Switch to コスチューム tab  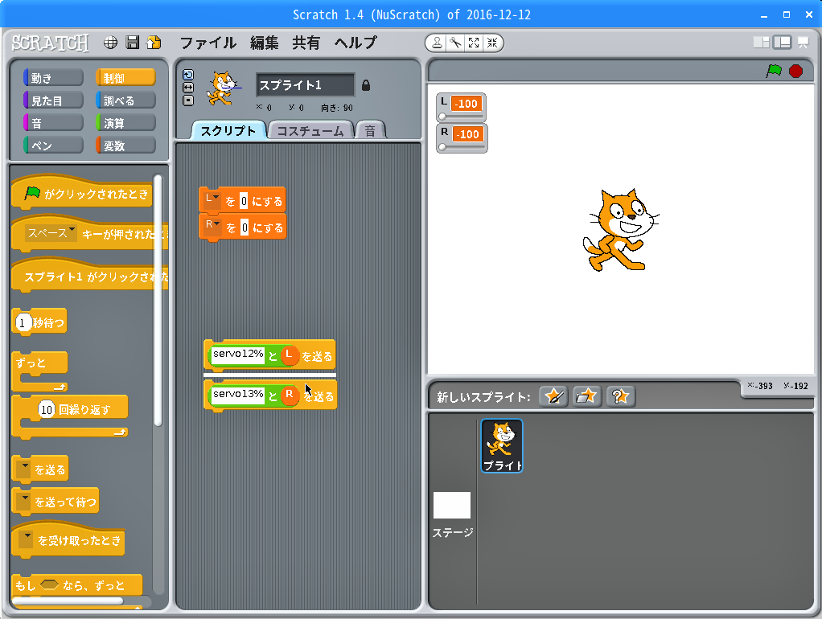coord(310,130)
